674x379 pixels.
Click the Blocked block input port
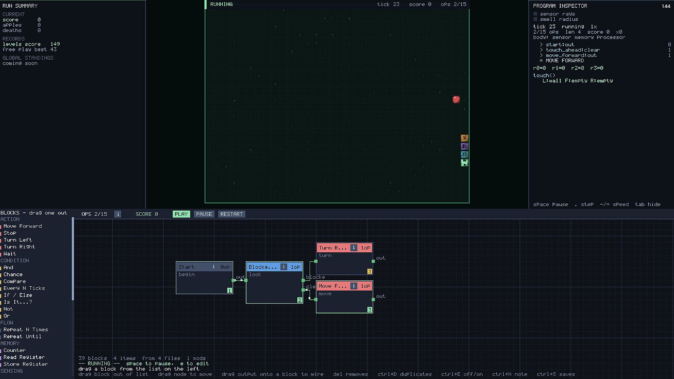click(246, 280)
